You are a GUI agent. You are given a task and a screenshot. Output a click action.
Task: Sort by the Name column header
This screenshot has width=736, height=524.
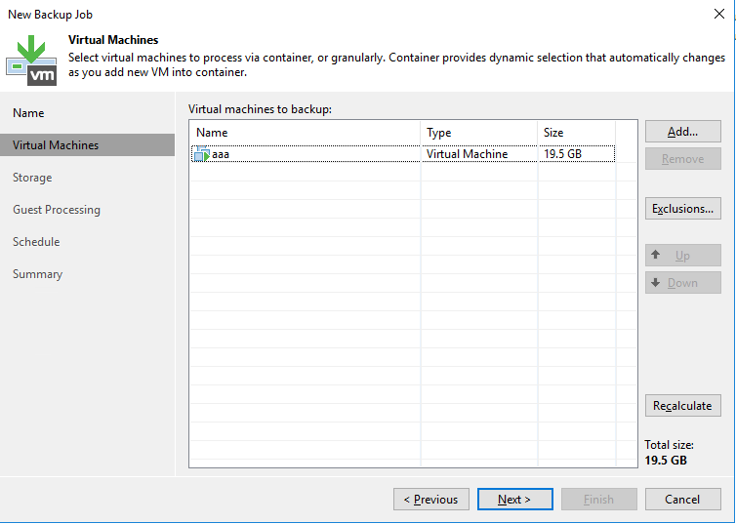pyautogui.click(x=306, y=133)
